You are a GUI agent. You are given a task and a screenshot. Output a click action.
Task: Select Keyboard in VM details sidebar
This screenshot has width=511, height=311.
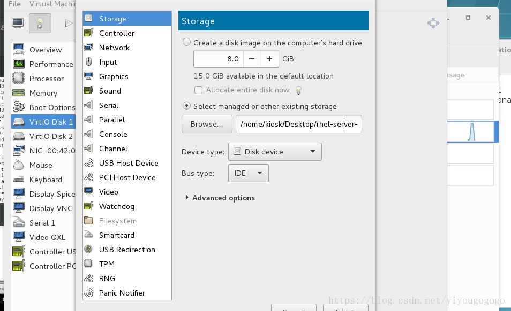click(43, 180)
